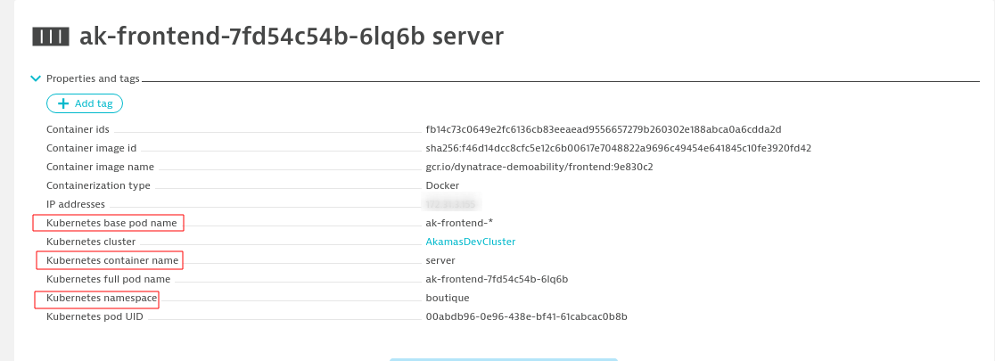Click the ak-frontend-7fd54c54b-6lq6b server title
This screenshot has width=995, height=361.
click(x=292, y=36)
